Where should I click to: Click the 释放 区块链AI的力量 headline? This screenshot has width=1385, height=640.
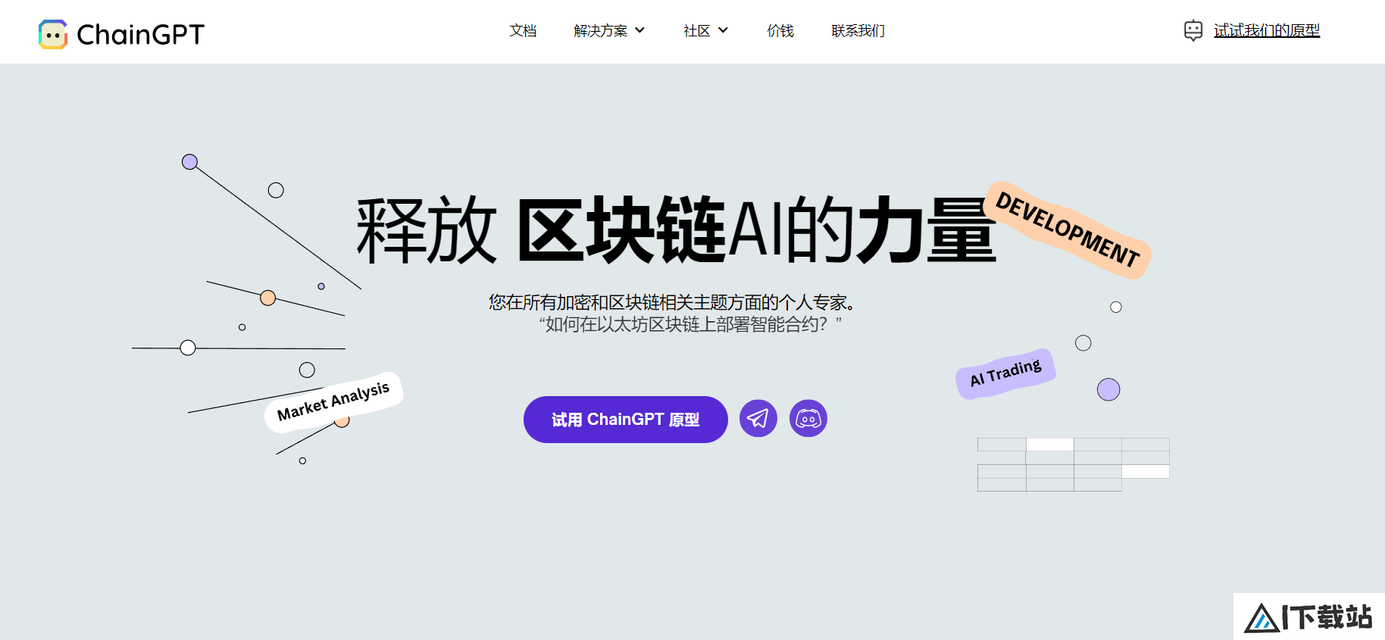click(676, 229)
